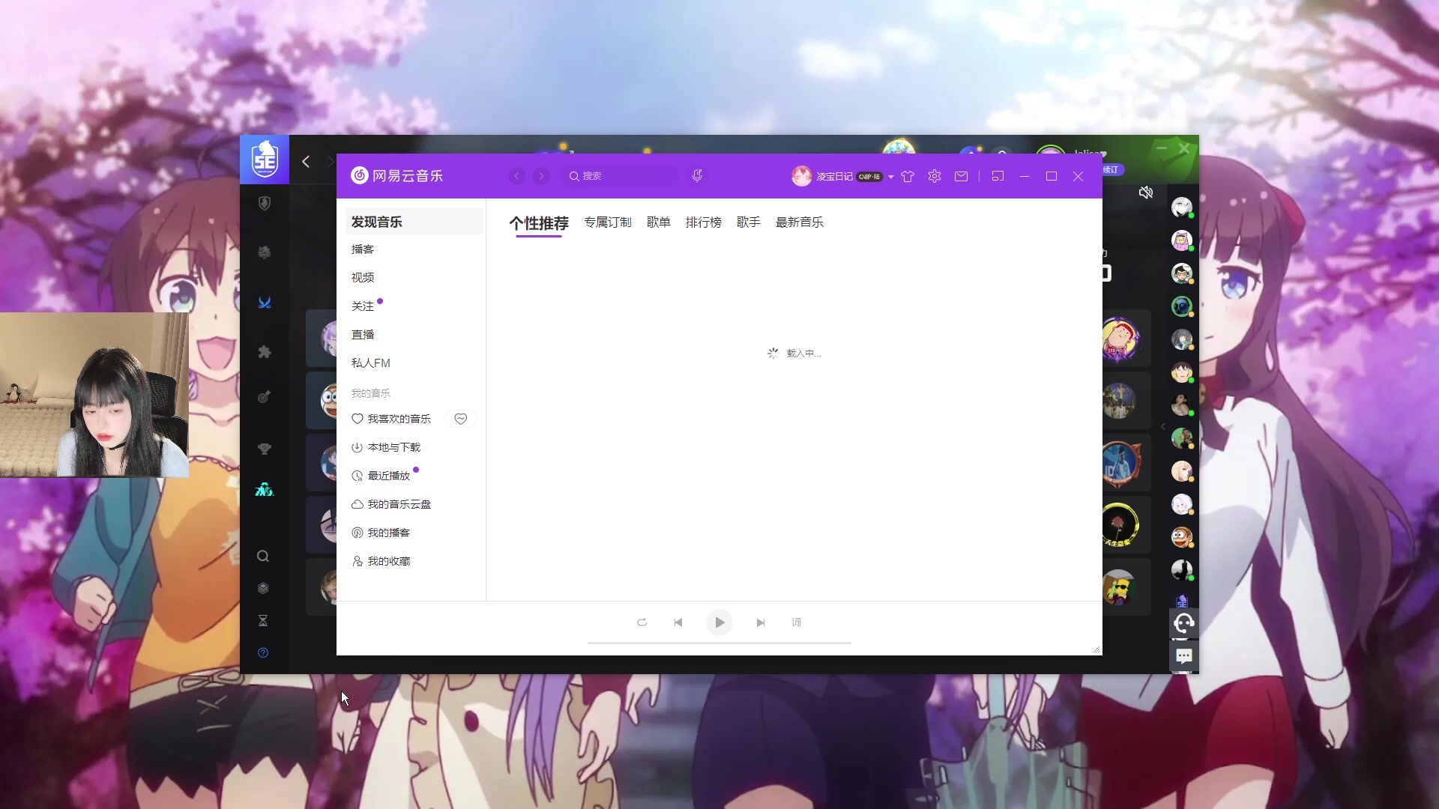
Task: Collapse the 5E friends panel chevron
Action: point(1163,426)
